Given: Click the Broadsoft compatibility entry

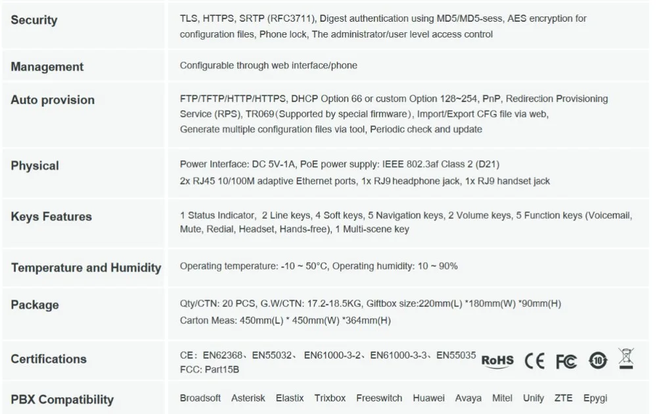Looking at the screenshot, I should pos(200,398).
